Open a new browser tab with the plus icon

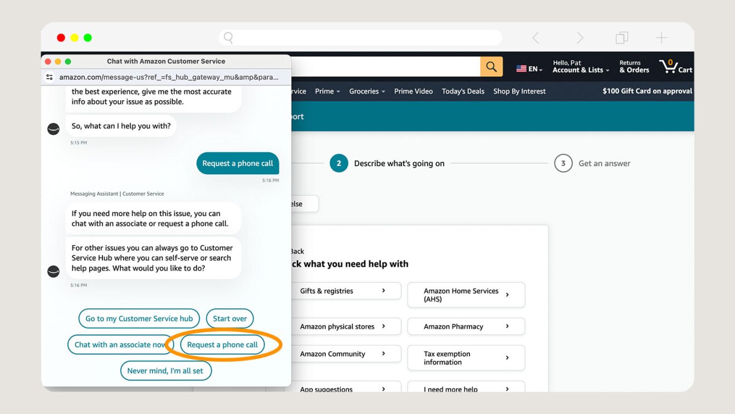pyautogui.click(x=661, y=37)
